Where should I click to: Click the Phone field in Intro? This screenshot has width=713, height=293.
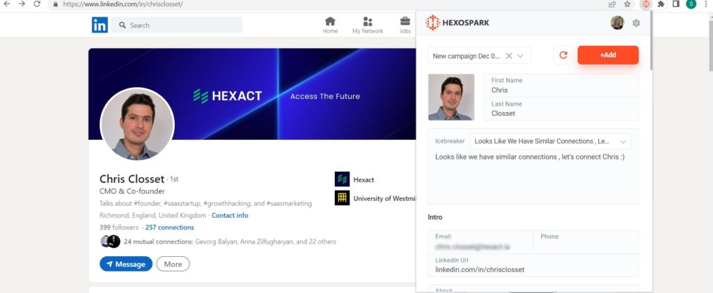point(586,242)
